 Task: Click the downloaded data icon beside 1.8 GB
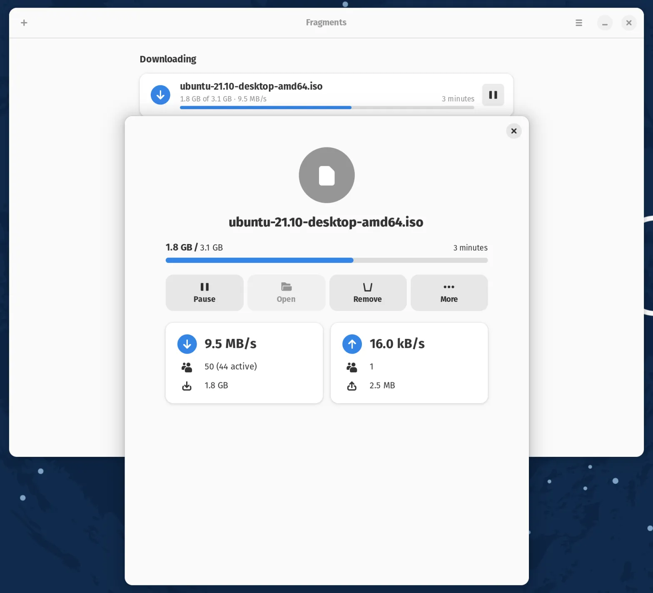[x=187, y=386]
